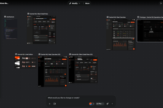
Task: Select the Lintel Edition design system thumbnail
Action: pyautogui.click(x=26, y=62)
